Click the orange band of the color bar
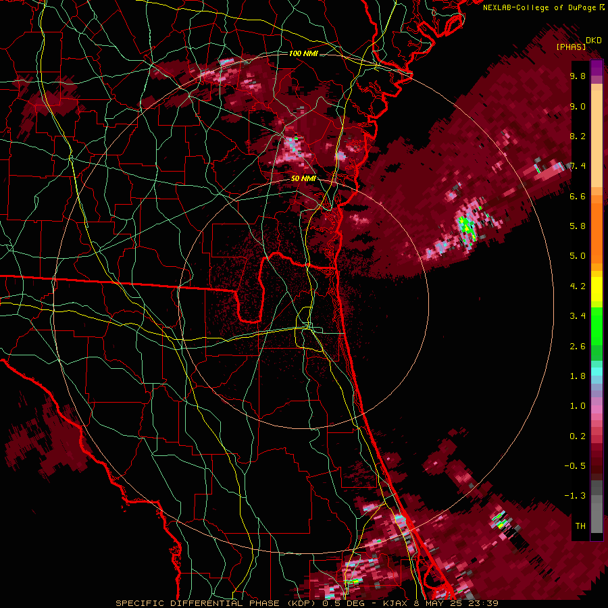 click(597, 234)
